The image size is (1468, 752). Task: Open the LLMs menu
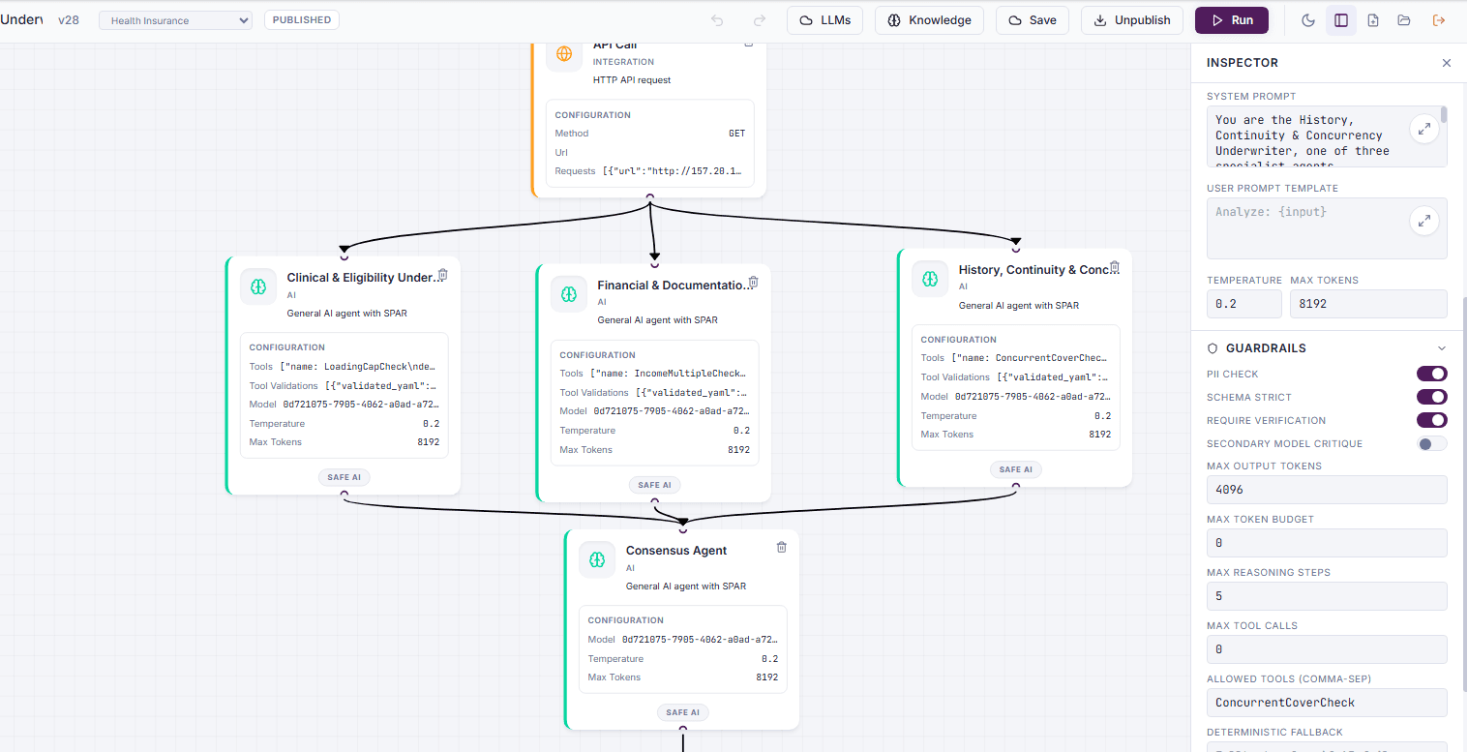pos(824,20)
